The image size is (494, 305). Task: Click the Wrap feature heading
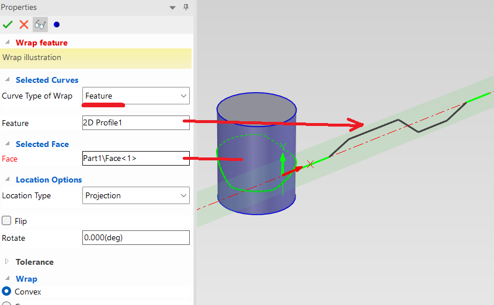coord(41,43)
